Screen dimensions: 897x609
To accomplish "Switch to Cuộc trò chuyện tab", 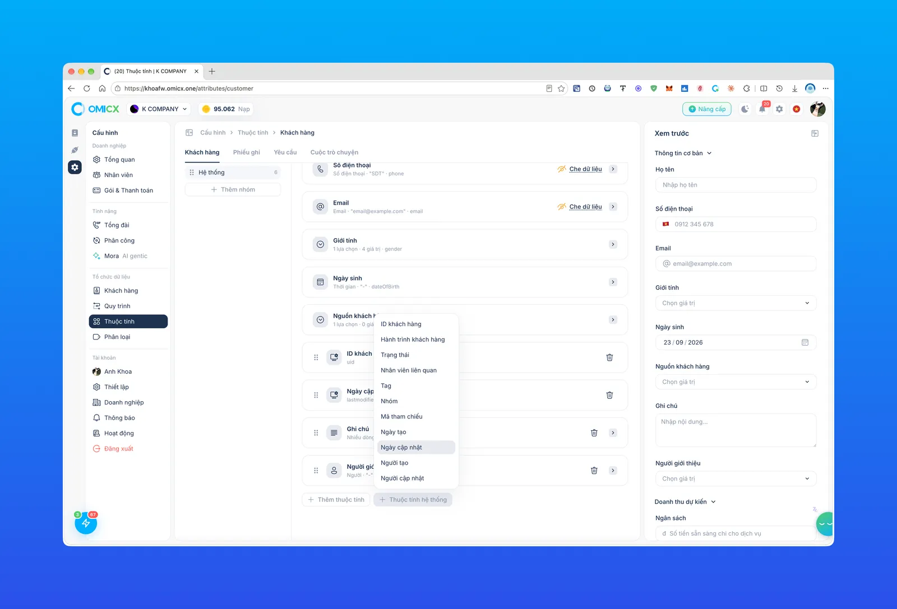I will coord(334,152).
